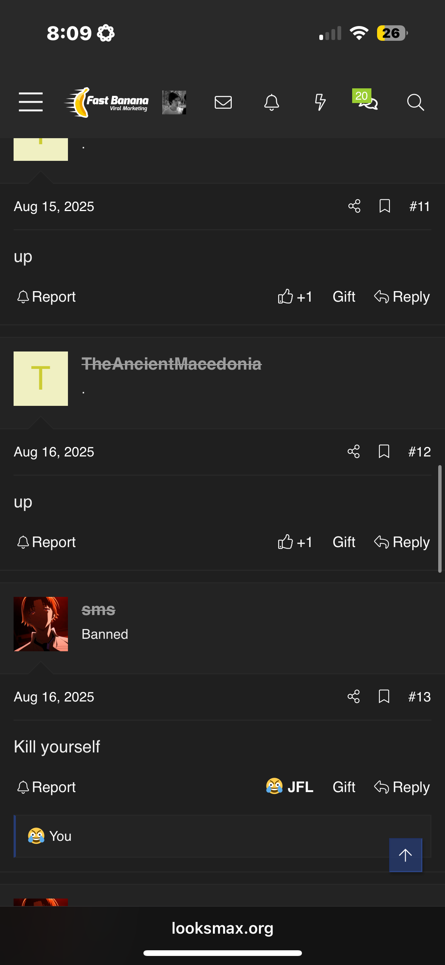Viewport: 445px width, 965px height.
Task: Share post #11 via share icon
Action: pyautogui.click(x=354, y=206)
